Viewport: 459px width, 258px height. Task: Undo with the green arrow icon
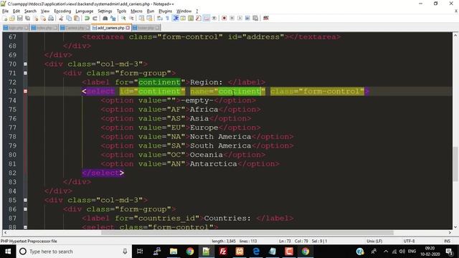(87, 18)
